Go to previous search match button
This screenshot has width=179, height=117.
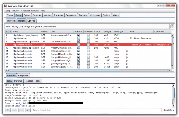pos(14,110)
